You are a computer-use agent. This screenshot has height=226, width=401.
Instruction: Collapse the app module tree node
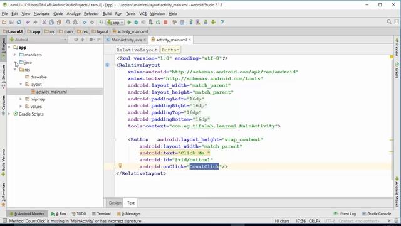click(9, 48)
